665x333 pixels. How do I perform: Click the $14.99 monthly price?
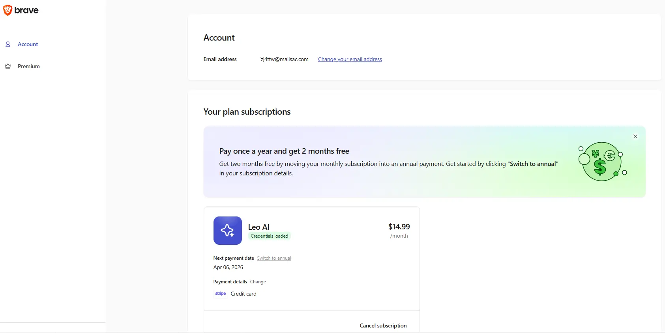coord(399,227)
